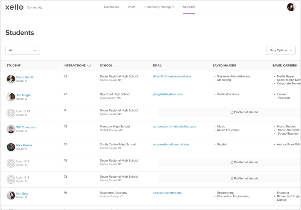
Task: Select the Posts navigation item
Action: (131, 7)
